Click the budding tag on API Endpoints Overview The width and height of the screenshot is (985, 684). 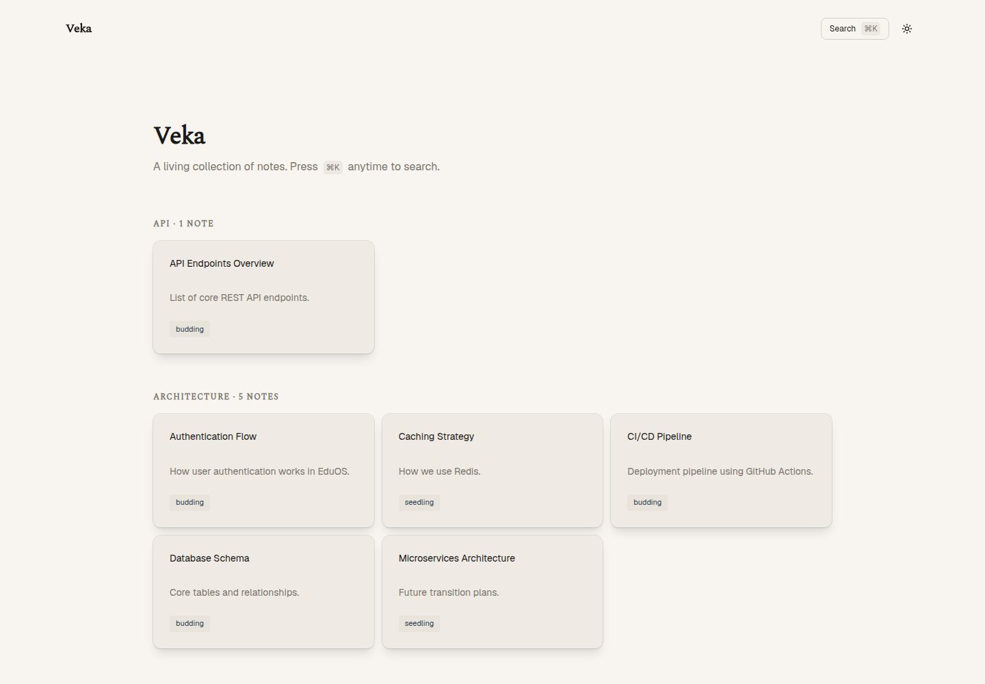click(x=189, y=329)
